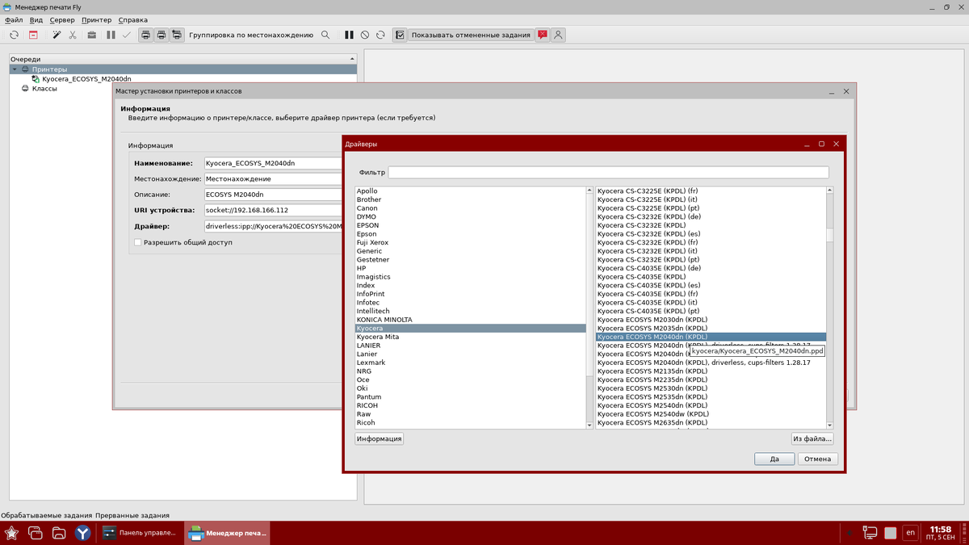Click the briefcase toolbar icon
The image size is (969, 545).
pyautogui.click(x=92, y=35)
